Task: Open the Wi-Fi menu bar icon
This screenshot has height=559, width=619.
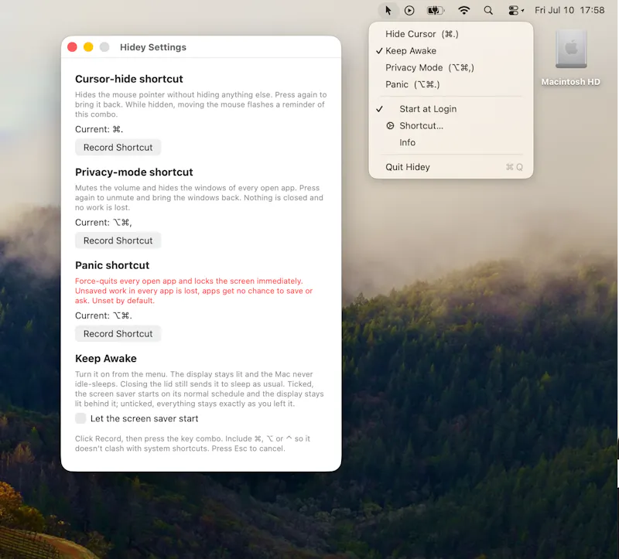Action: coord(463,10)
